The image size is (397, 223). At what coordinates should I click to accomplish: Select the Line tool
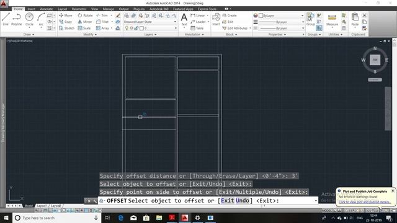[x=6, y=19]
